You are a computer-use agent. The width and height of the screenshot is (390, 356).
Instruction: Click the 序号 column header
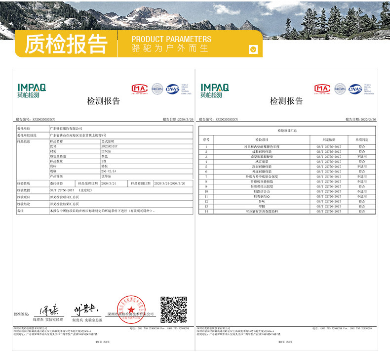coord(206,140)
